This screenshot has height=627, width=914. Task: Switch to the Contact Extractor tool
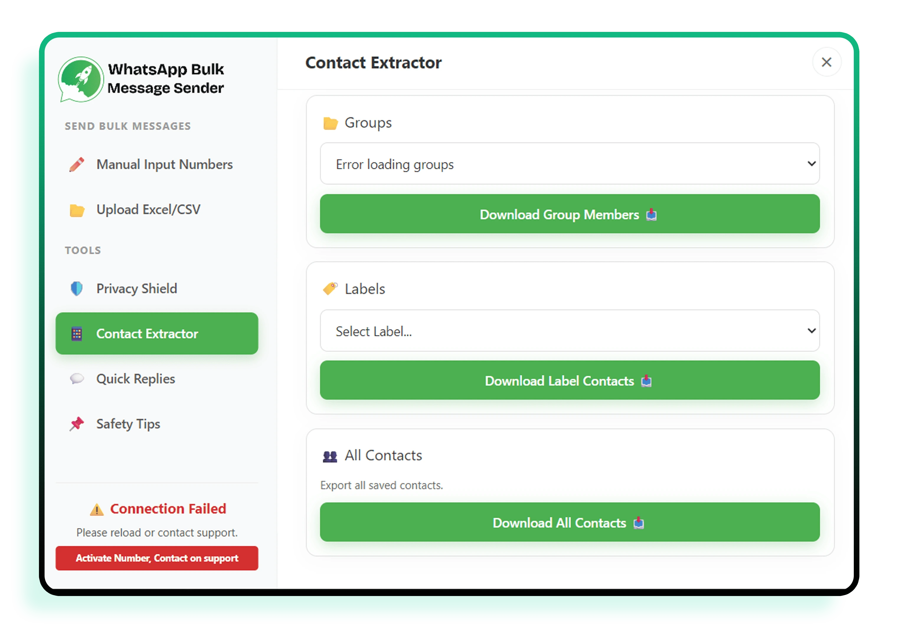click(x=156, y=333)
